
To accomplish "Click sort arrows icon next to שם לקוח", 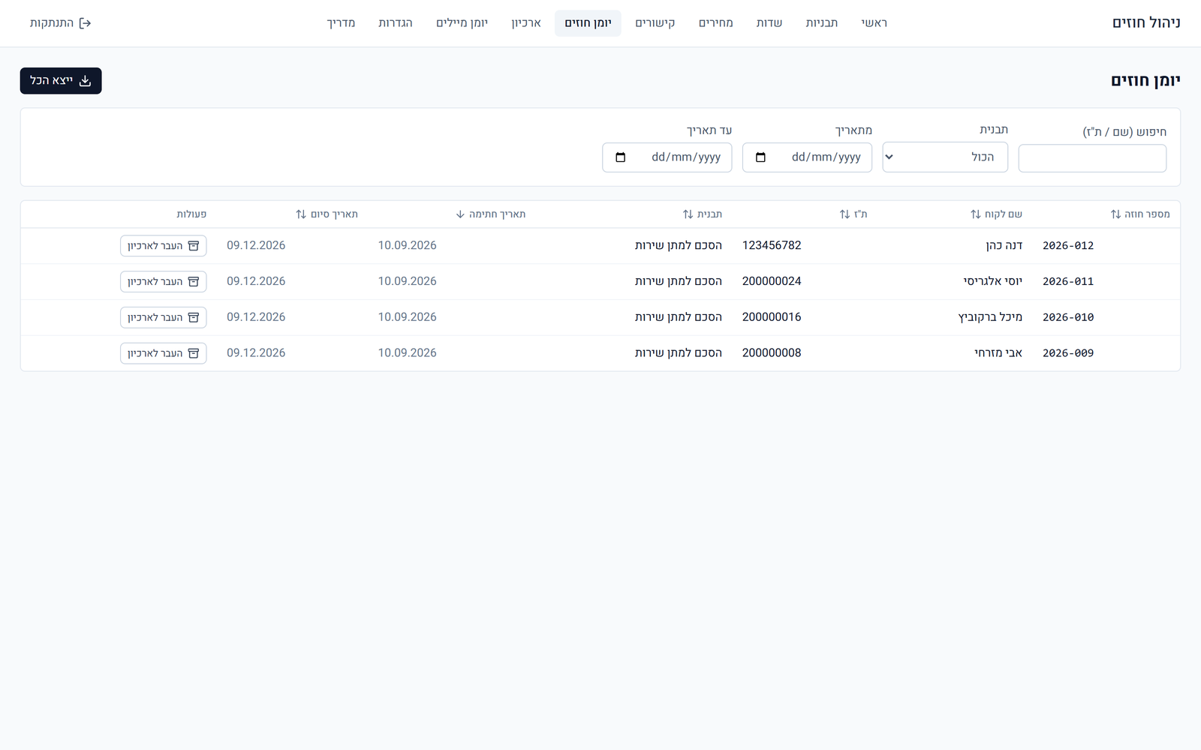I will [x=975, y=214].
